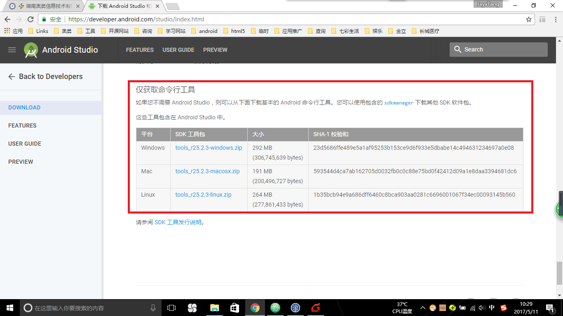The width and height of the screenshot is (563, 316).
Task: Open the 长城医疗 bookmark folder
Action: (425, 31)
